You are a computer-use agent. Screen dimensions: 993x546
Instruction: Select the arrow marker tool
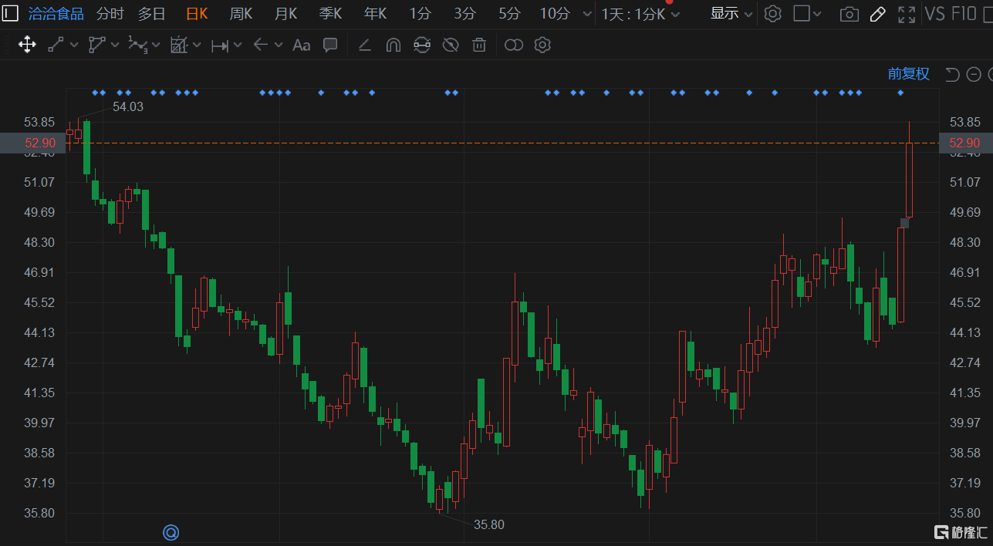[261, 45]
